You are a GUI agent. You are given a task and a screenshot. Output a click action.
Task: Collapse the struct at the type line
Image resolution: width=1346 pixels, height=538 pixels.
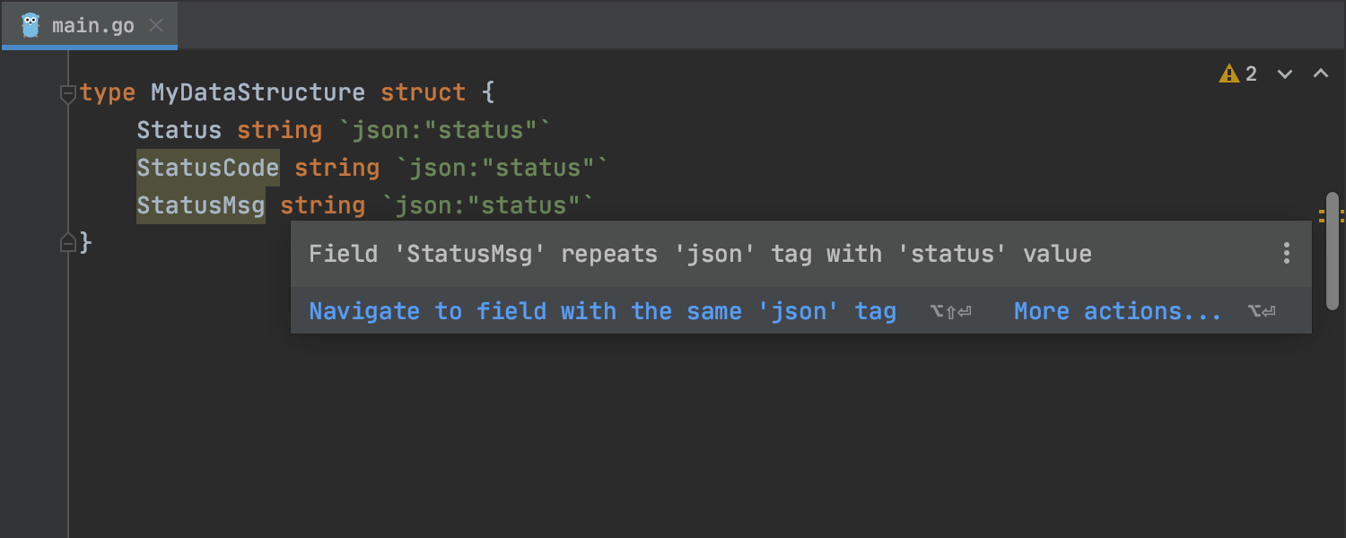[x=67, y=93]
